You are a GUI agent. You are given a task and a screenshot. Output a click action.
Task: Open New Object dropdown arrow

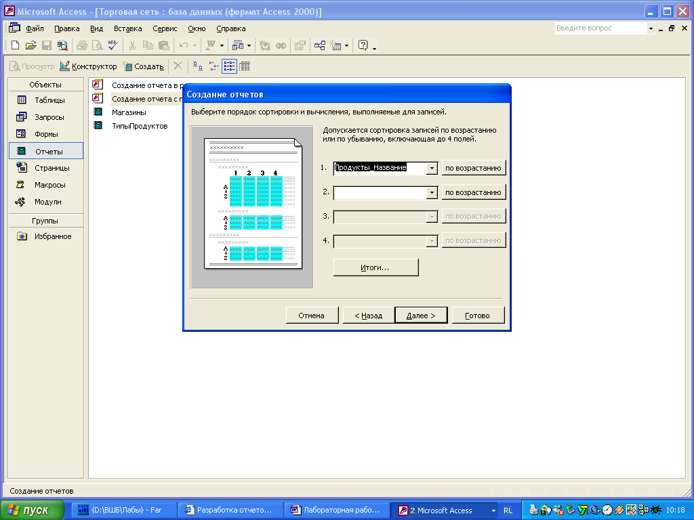point(346,45)
